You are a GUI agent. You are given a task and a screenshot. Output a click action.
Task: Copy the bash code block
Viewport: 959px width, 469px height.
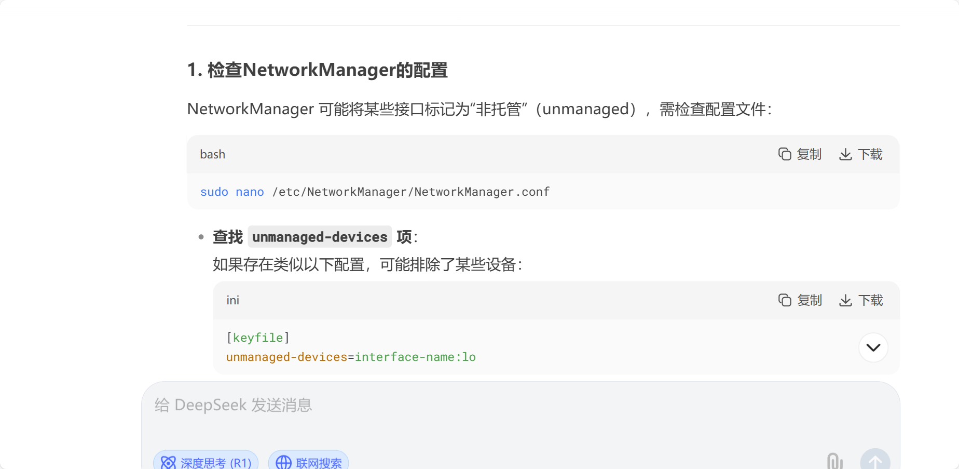[800, 154]
